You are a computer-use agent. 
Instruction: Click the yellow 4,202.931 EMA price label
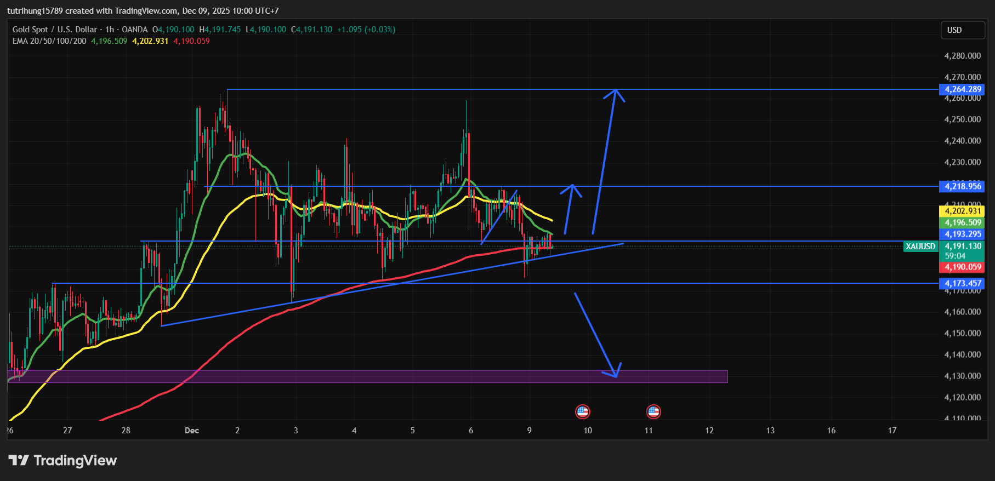click(962, 211)
